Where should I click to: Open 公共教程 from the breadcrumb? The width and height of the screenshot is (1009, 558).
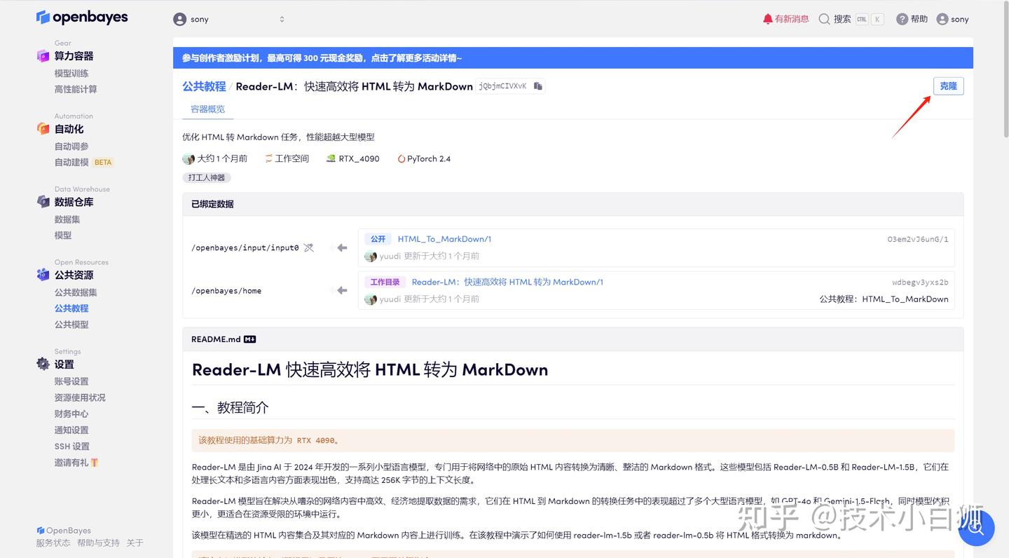[204, 86]
